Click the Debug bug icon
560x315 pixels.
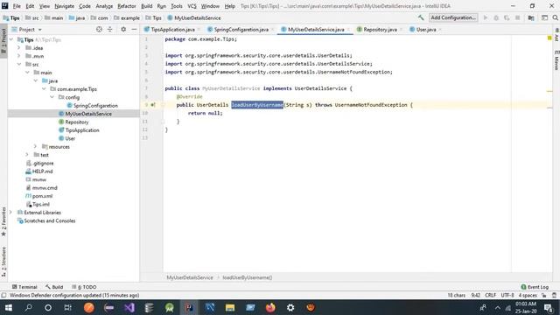[496, 17]
